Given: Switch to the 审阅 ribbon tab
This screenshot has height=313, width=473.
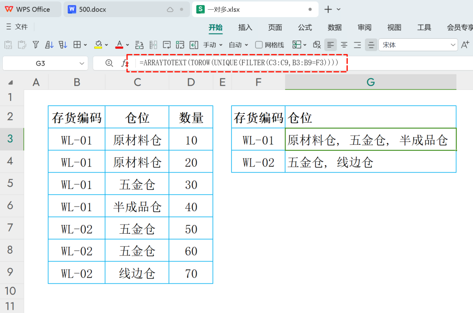Looking at the screenshot, I should (365, 27).
